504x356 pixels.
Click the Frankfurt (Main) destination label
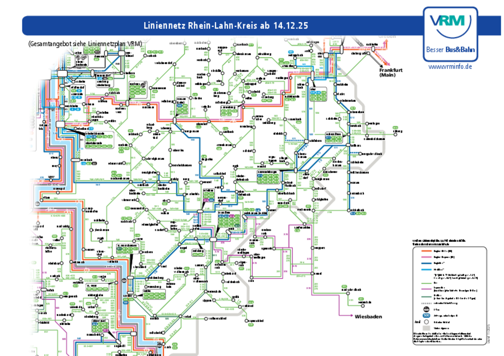coord(387,73)
